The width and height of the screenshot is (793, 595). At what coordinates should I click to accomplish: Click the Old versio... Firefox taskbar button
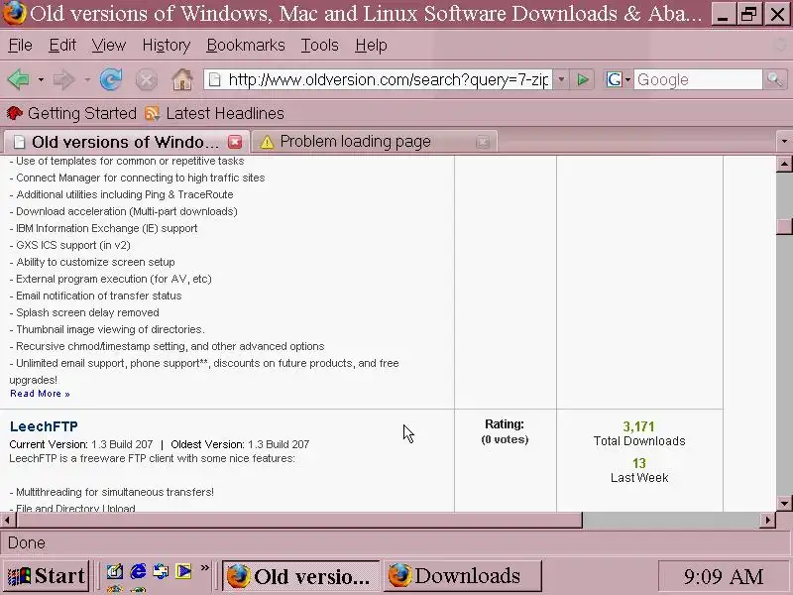coord(301,576)
